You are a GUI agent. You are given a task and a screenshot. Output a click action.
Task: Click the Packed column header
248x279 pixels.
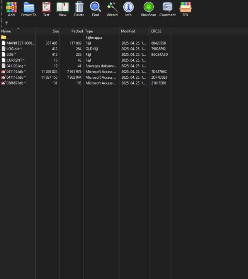(x=77, y=31)
